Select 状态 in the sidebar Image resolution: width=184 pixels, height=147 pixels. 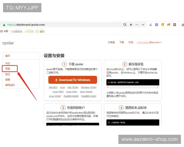8,63
